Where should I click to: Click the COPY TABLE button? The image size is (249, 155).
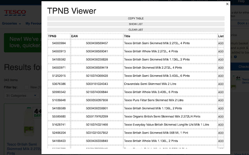pos(136,18)
